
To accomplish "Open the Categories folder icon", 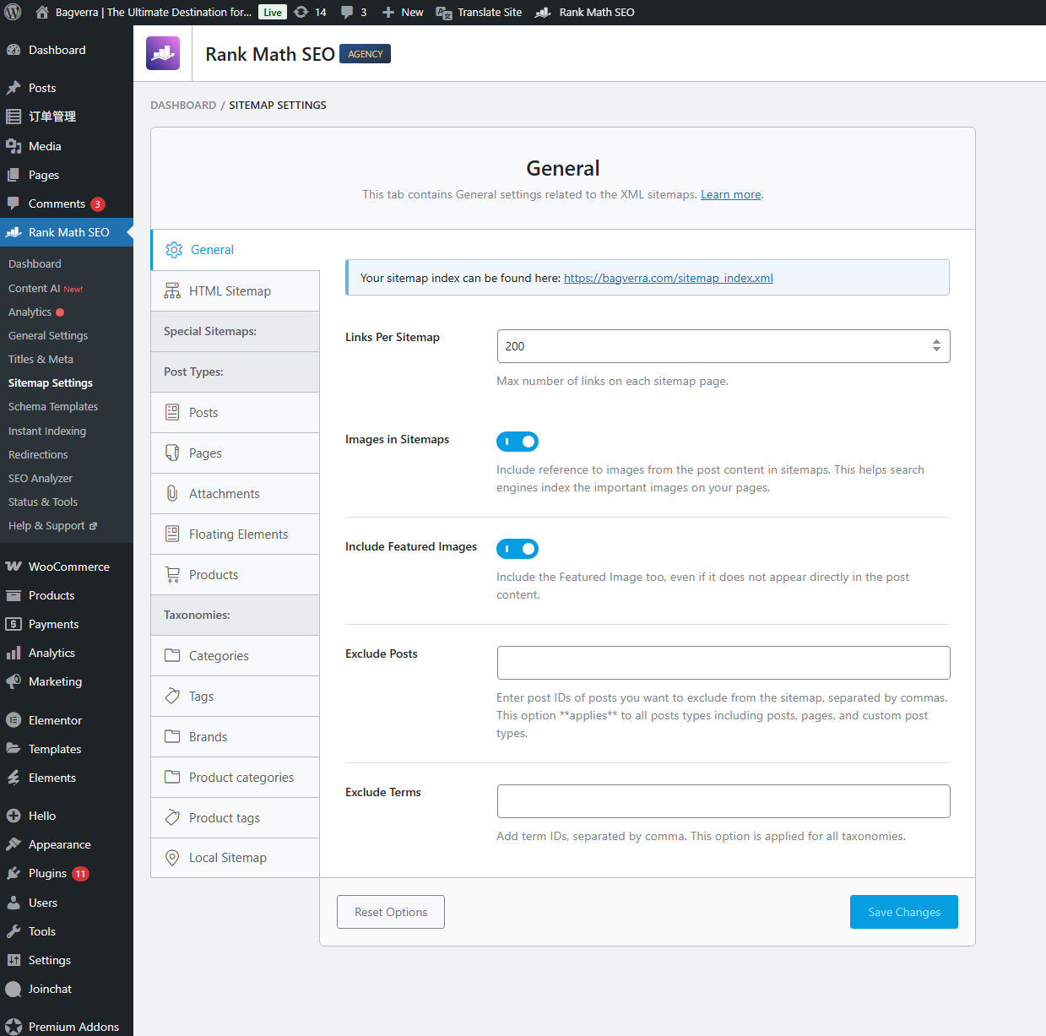I will [x=172, y=655].
